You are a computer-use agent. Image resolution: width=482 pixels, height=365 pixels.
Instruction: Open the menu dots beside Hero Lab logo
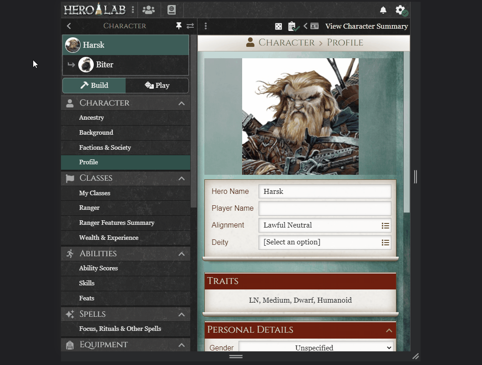[x=133, y=10]
